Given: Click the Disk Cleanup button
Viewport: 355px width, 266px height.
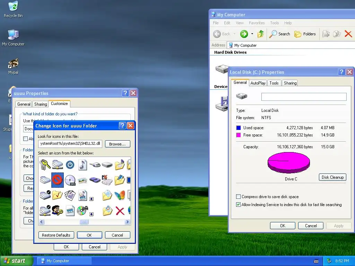Looking at the screenshot, I should (332, 177).
